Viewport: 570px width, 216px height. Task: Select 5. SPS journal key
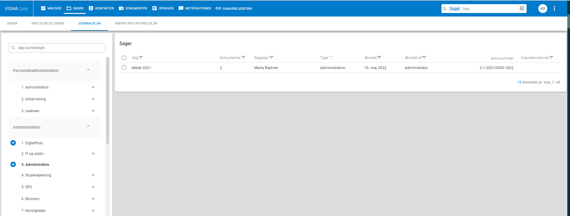(27, 187)
